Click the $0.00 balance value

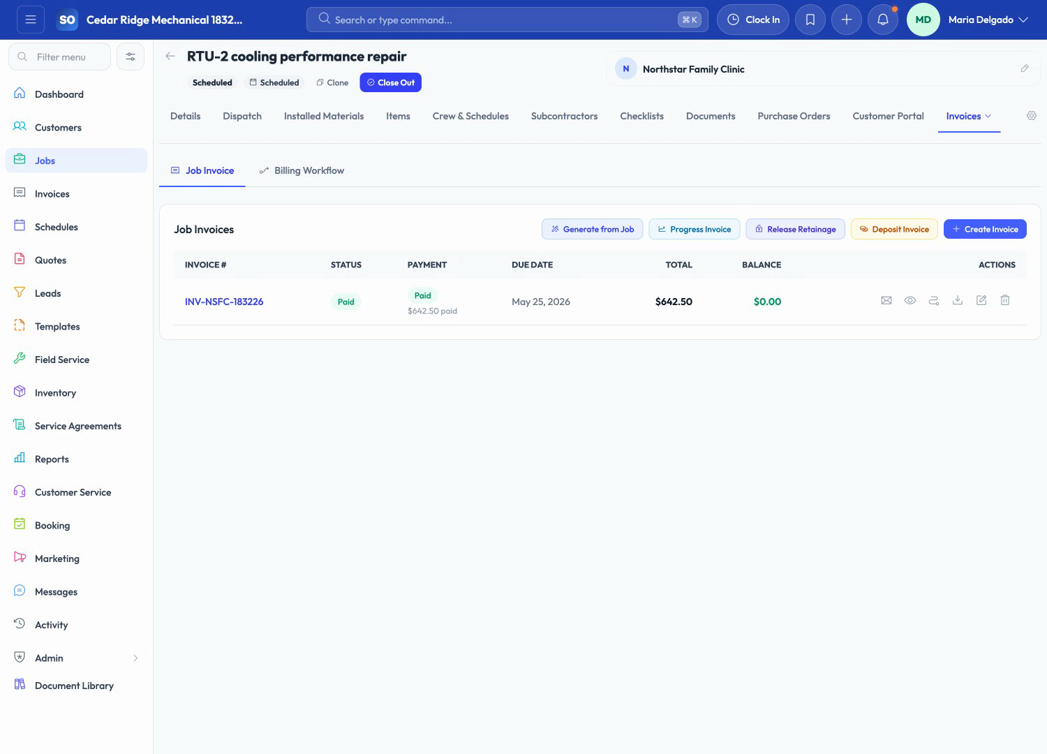click(767, 302)
